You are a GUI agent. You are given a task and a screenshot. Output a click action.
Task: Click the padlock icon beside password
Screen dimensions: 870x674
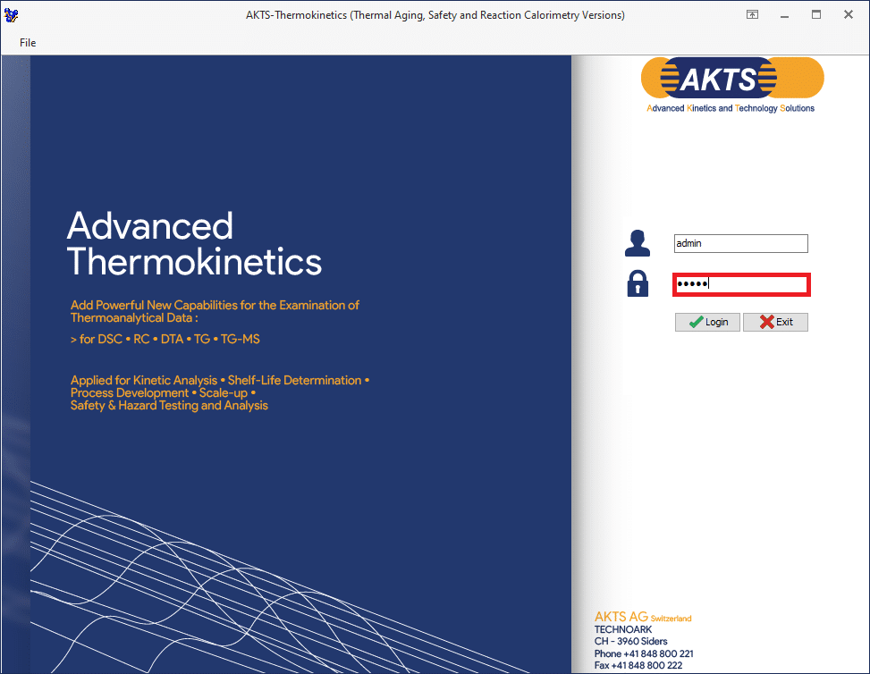click(636, 283)
